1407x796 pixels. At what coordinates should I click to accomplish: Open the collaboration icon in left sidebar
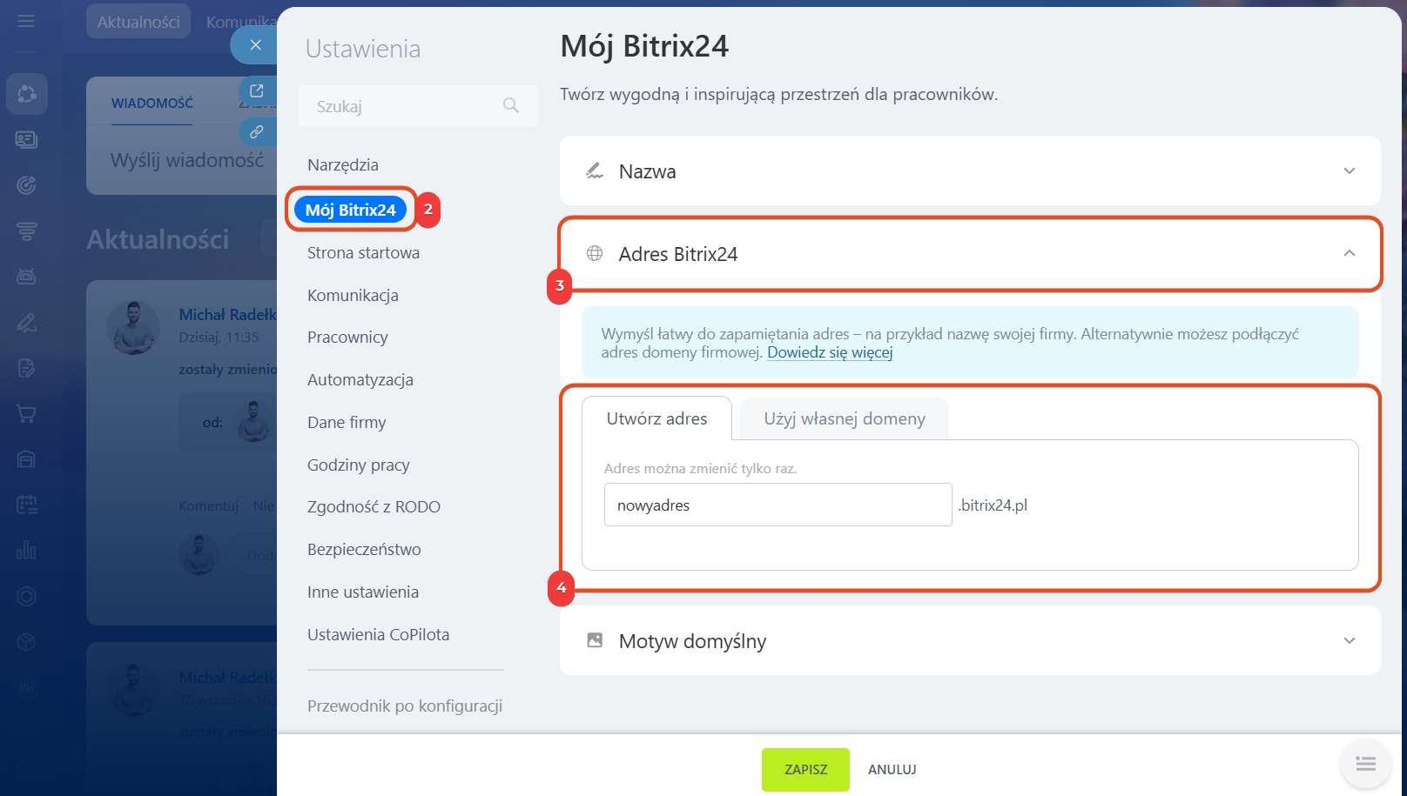pyautogui.click(x=26, y=94)
